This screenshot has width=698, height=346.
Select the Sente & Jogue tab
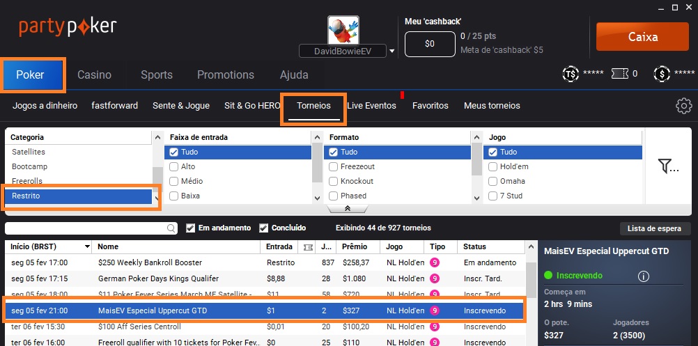180,106
